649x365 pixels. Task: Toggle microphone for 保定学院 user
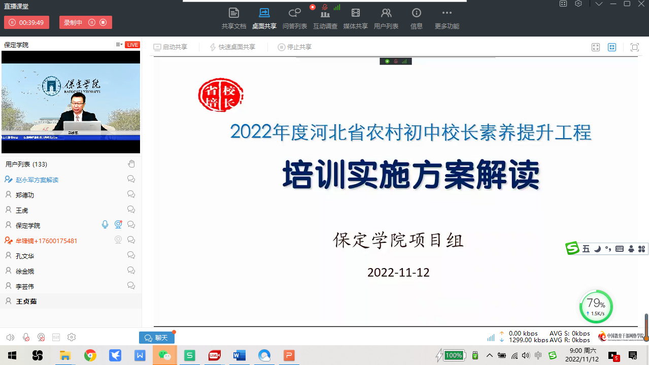click(105, 224)
